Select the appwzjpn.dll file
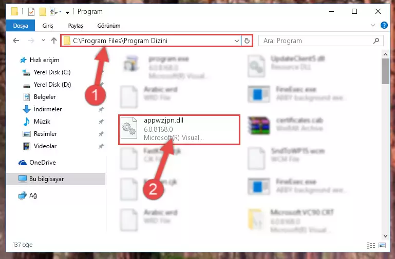The width and height of the screenshot is (395, 259). (x=179, y=129)
